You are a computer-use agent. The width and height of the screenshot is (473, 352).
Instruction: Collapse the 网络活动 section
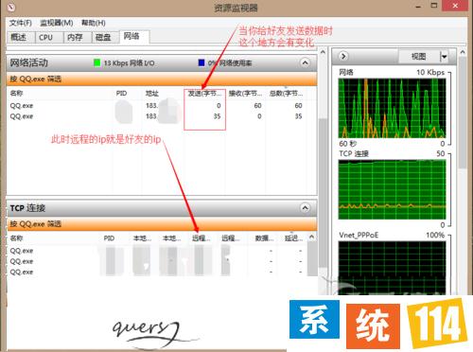305,62
